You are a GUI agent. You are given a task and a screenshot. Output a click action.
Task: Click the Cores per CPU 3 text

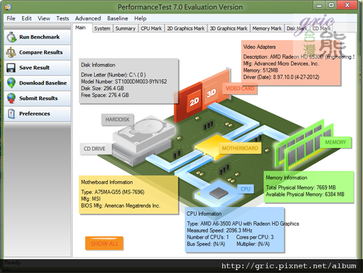255,237
